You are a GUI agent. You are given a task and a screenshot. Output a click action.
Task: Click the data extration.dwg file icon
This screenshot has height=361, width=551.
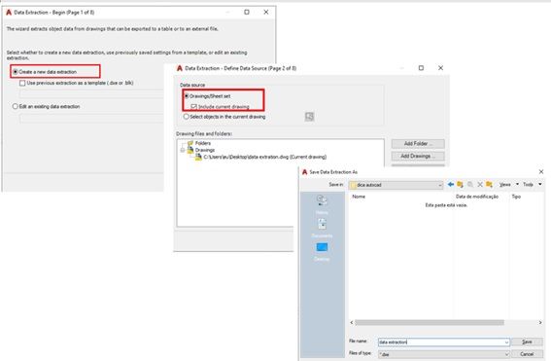(x=198, y=157)
